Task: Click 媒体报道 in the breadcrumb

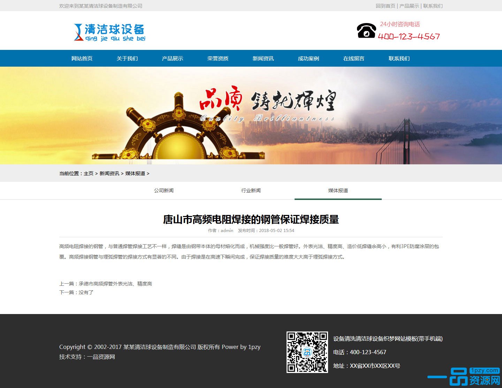Action: click(x=135, y=173)
